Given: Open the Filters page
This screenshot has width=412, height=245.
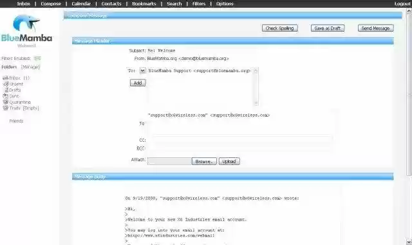Looking at the screenshot, I should pos(199,4).
